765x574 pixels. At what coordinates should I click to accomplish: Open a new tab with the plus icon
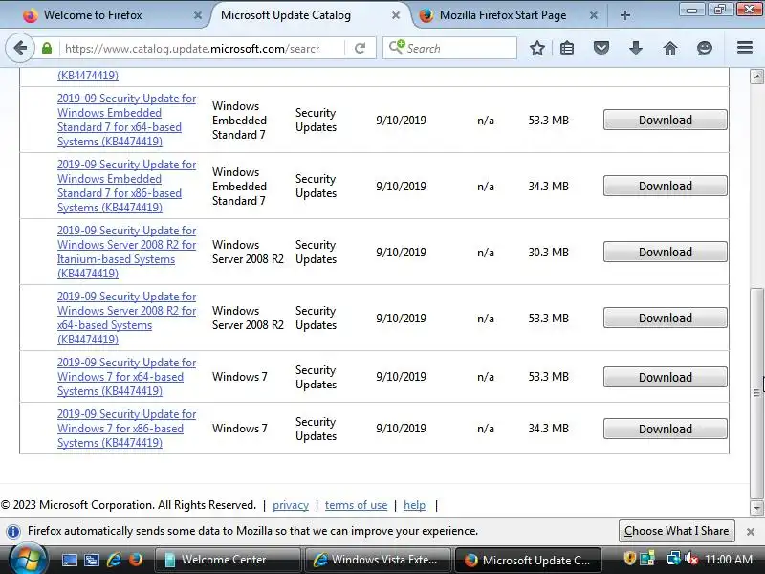click(x=625, y=15)
